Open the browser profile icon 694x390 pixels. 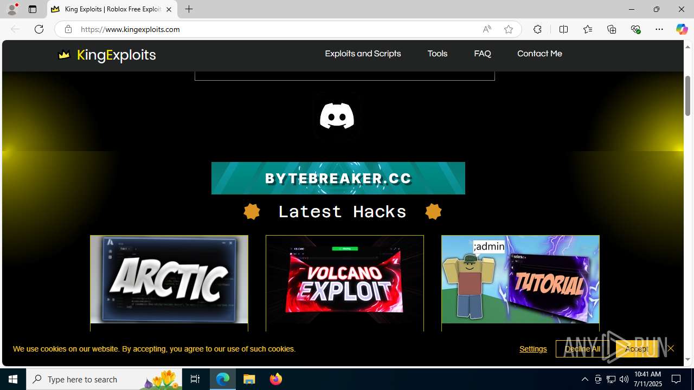[x=11, y=9]
